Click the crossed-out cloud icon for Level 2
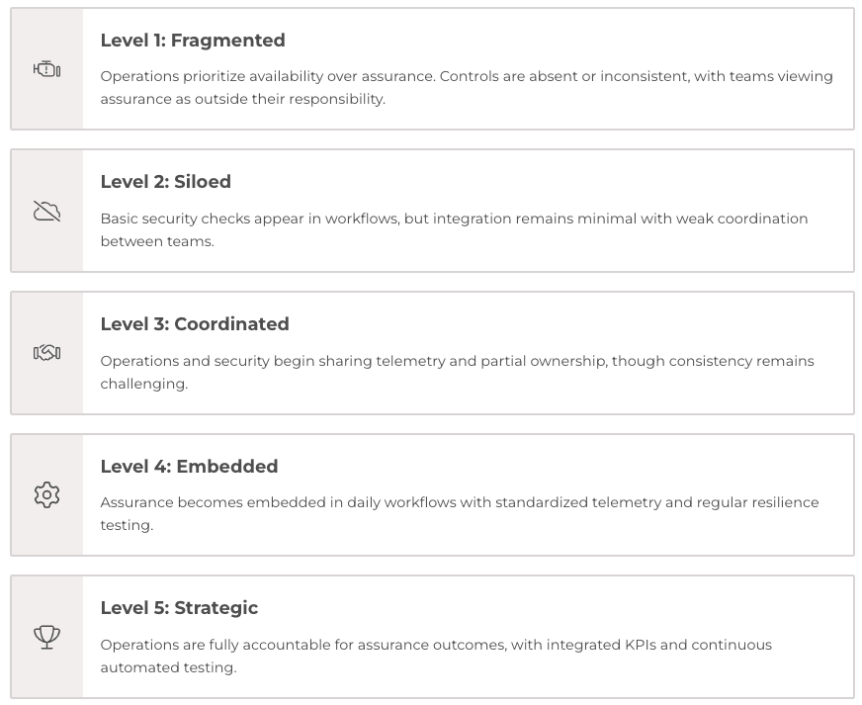 (46, 212)
